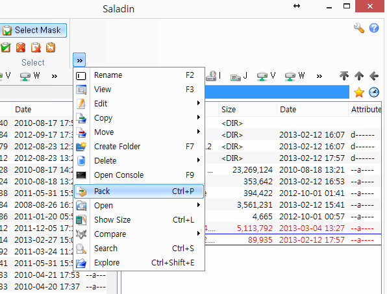Image resolution: width=387 pixels, height=294 pixels.
Task: Click the Show Size calculator icon
Action: click(81, 220)
